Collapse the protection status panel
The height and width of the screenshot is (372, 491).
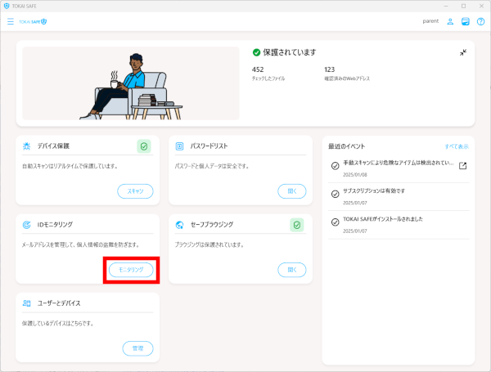tap(463, 52)
